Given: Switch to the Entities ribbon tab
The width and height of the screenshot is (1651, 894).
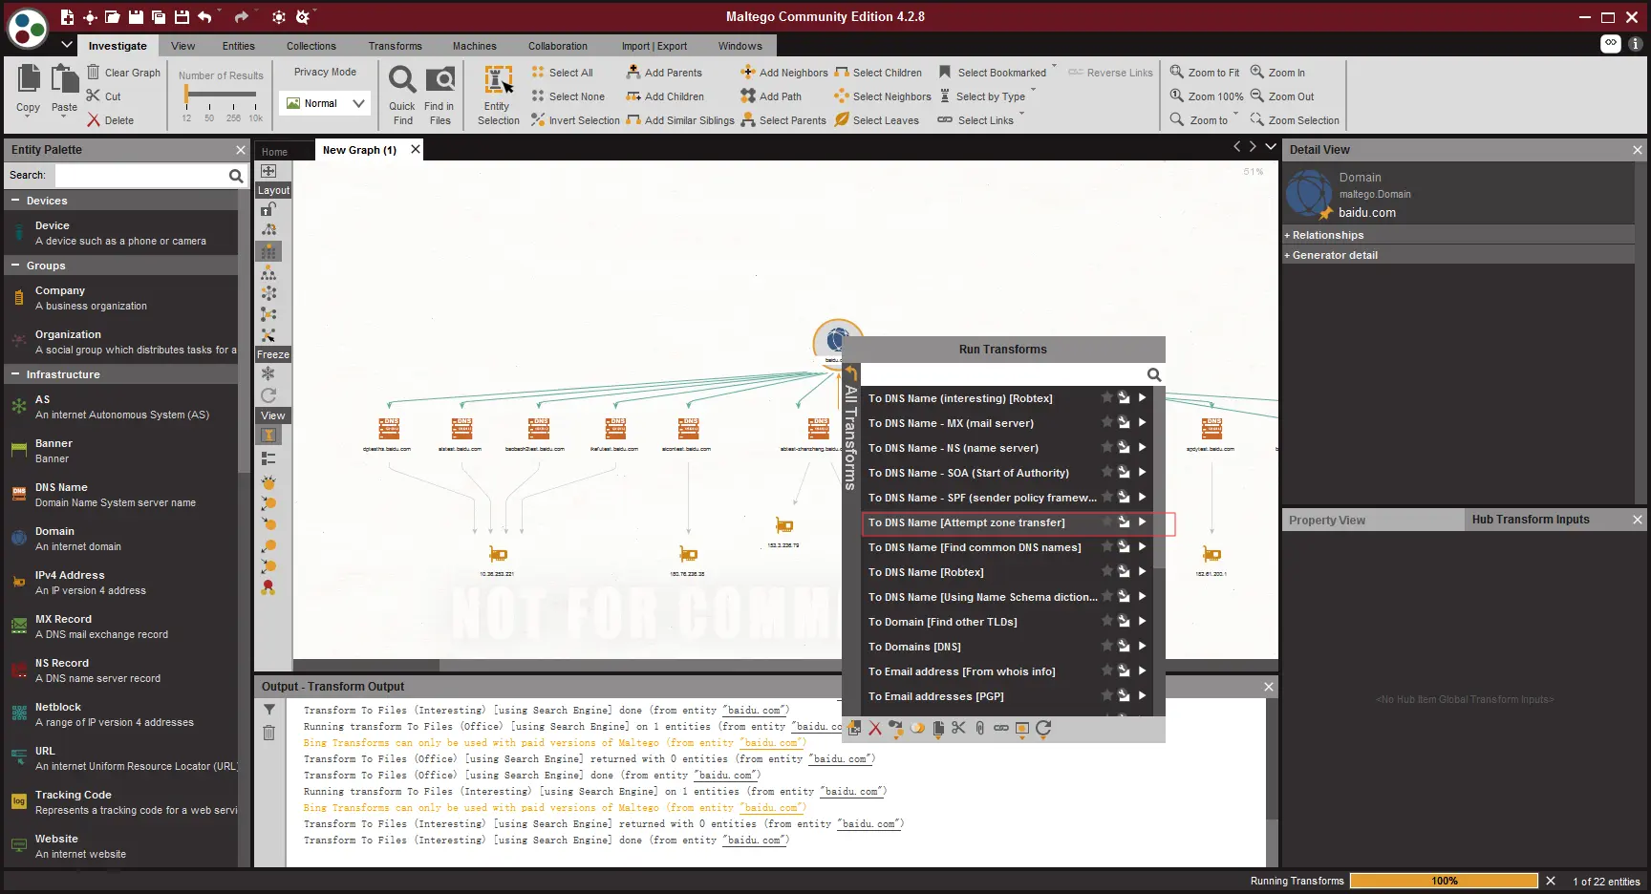Looking at the screenshot, I should pyautogui.click(x=239, y=46).
